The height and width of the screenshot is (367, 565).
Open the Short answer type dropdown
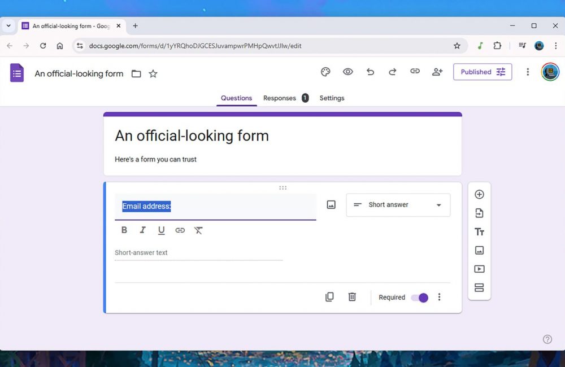[398, 205]
